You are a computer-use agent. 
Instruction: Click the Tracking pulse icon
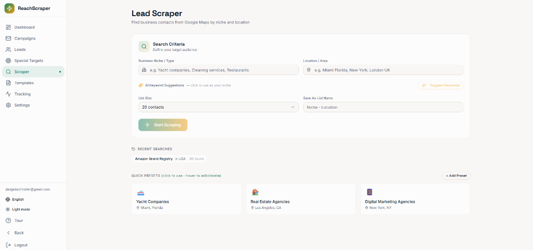(x=8, y=94)
